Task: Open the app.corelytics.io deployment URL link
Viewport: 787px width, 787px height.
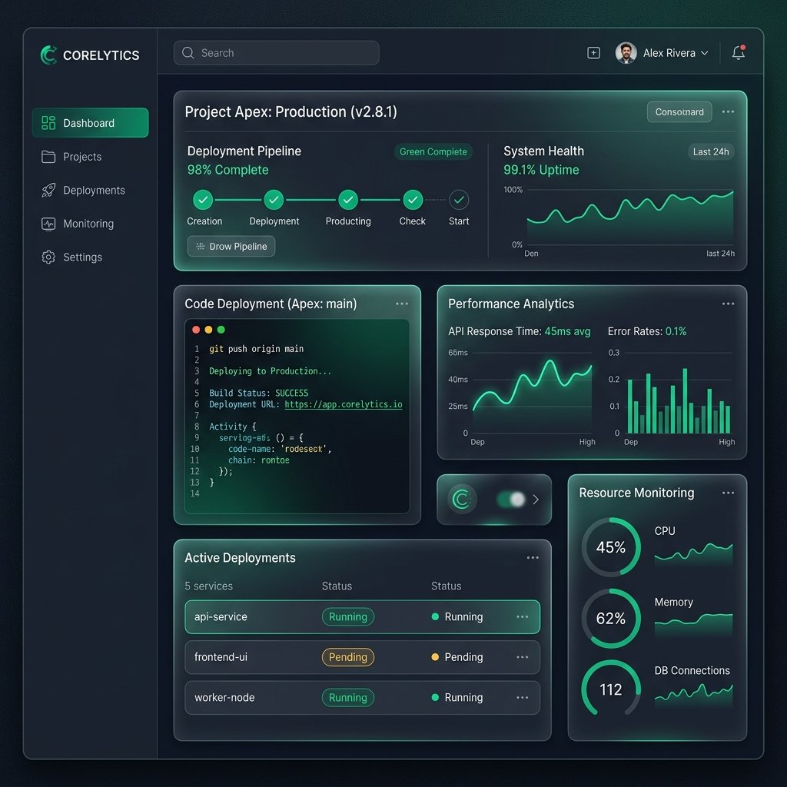Action: pyautogui.click(x=344, y=404)
